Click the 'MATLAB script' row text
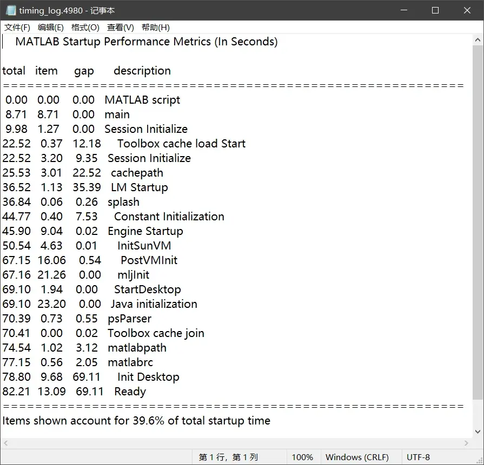 tap(142, 100)
